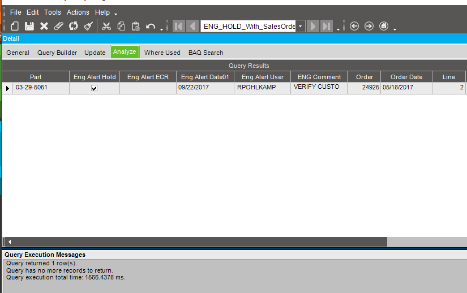
Task: Select the Analyze tab
Action: click(x=125, y=52)
